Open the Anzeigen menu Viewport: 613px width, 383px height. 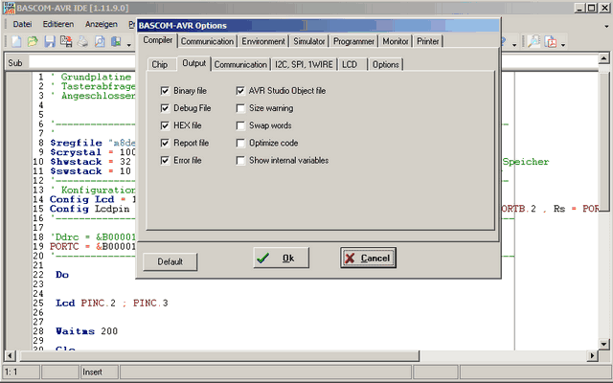(102, 24)
